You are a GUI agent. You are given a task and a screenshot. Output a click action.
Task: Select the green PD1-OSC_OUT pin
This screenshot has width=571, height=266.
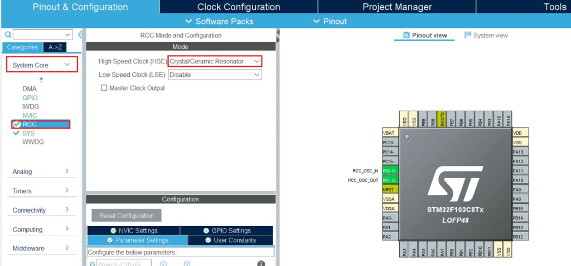pos(390,180)
